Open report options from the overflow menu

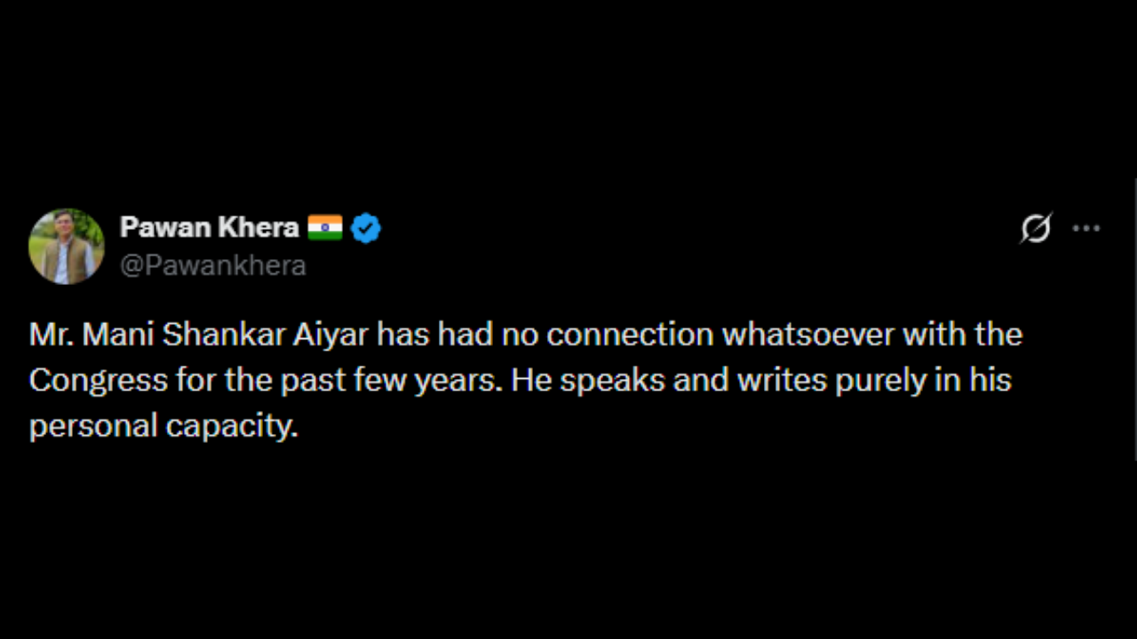point(1086,228)
